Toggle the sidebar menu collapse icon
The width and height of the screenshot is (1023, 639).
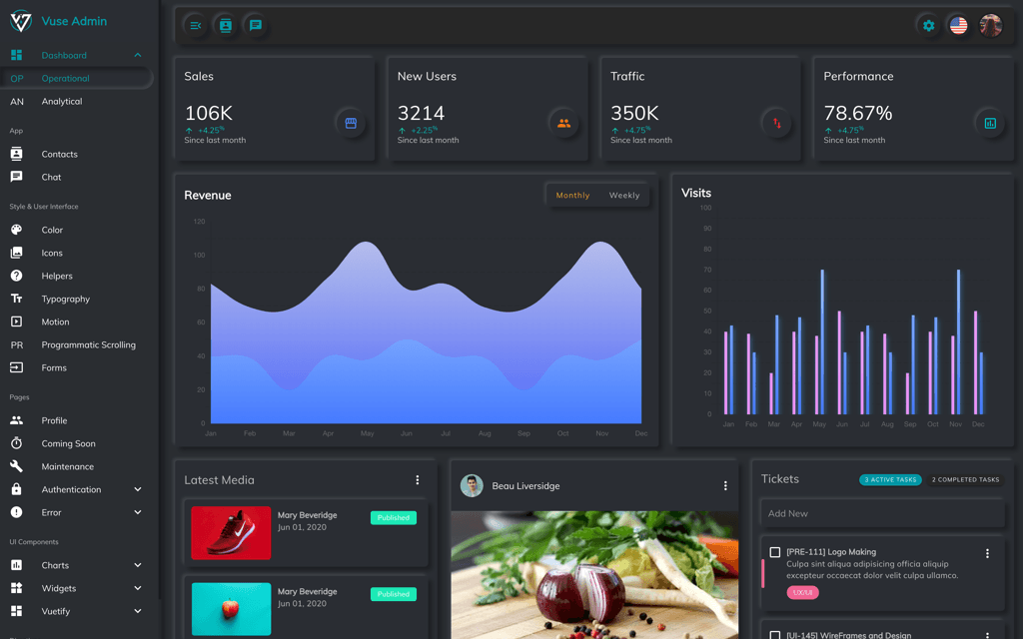(x=195, y=25)
